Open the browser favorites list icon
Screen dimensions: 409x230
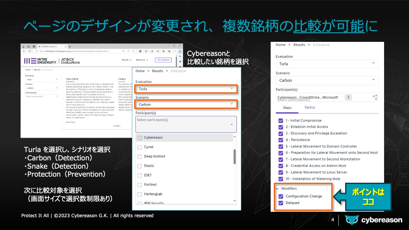158,51
